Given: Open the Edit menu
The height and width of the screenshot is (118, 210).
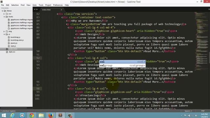Looking at the screenshot, I should [x=8, y=5].
